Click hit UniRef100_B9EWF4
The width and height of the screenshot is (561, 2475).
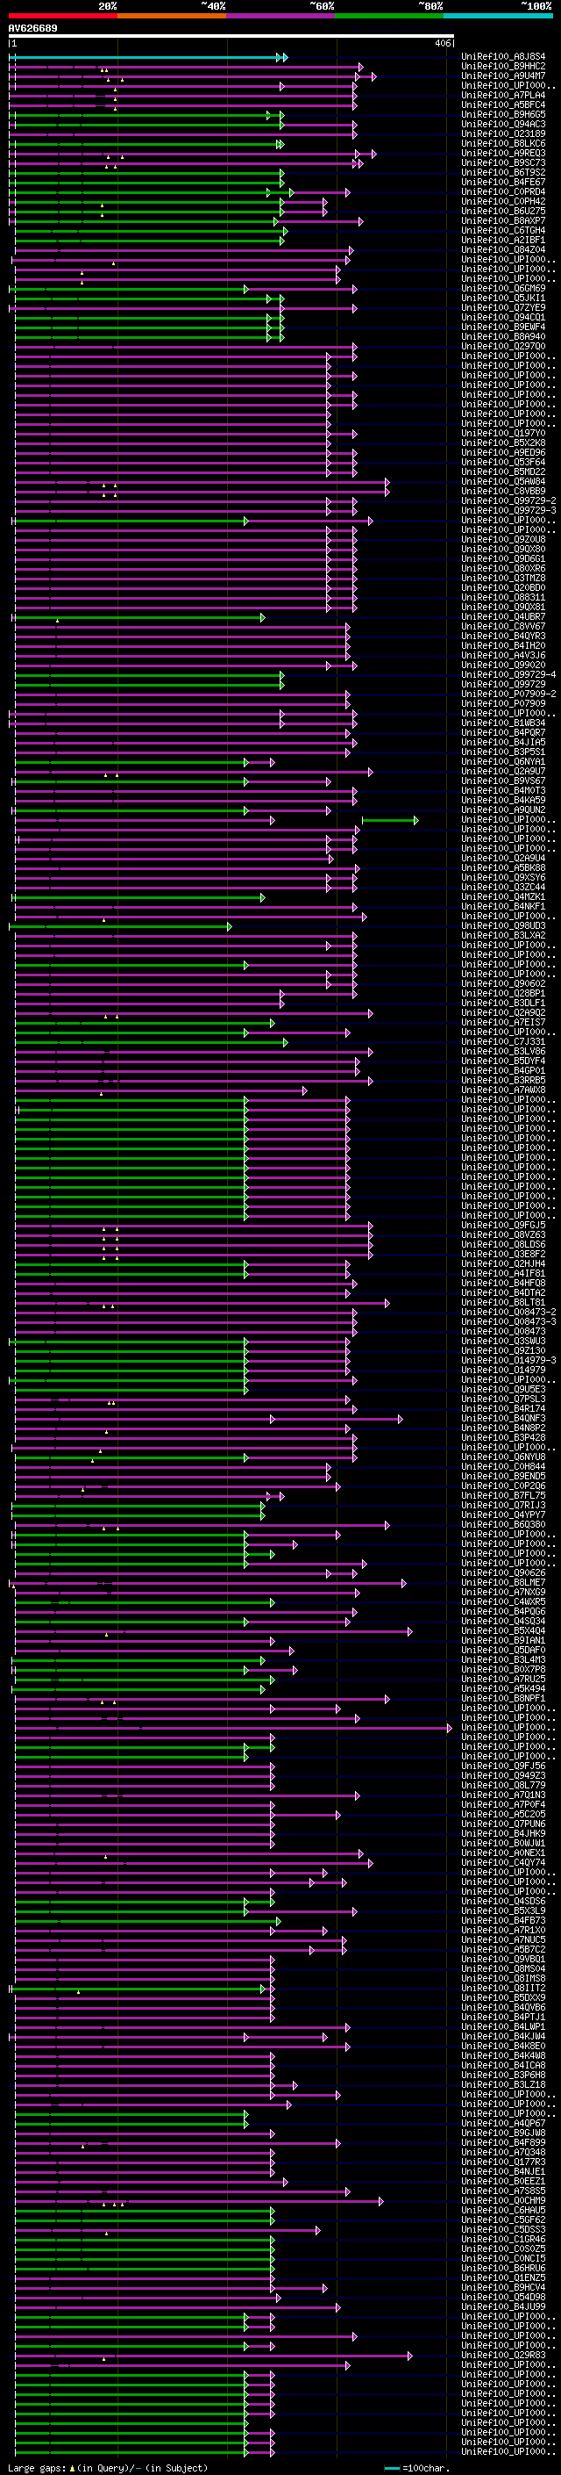click(x=503, y=327)
